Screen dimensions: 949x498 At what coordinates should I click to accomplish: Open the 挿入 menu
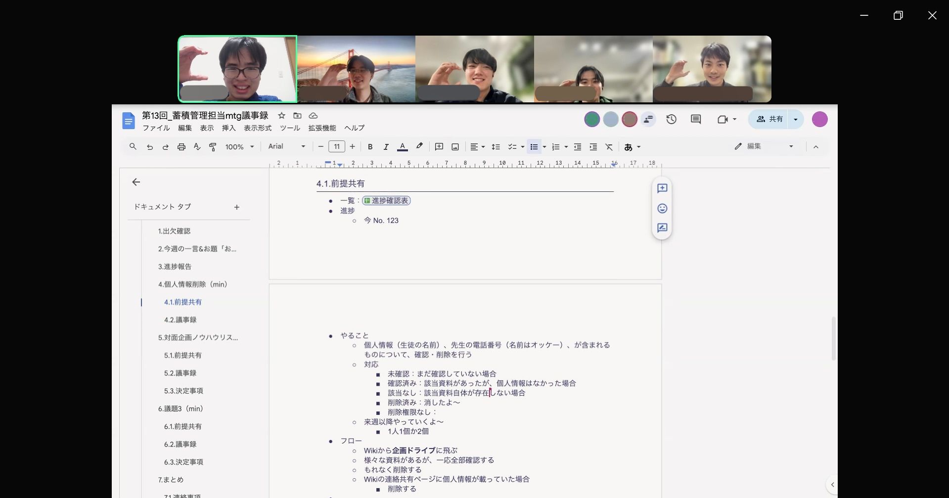click(x=228, y=128)
